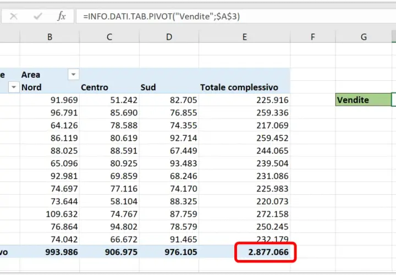Click cell with value 58.104
This screenshot has width=396, height=275.
coord(109,201)
